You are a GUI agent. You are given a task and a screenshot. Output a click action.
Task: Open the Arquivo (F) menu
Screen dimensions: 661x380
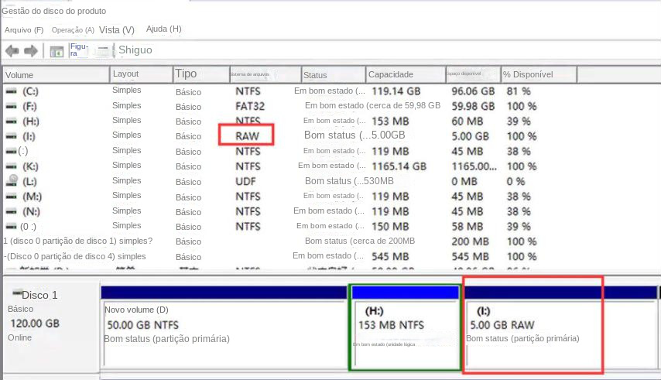tap(24, 29)
